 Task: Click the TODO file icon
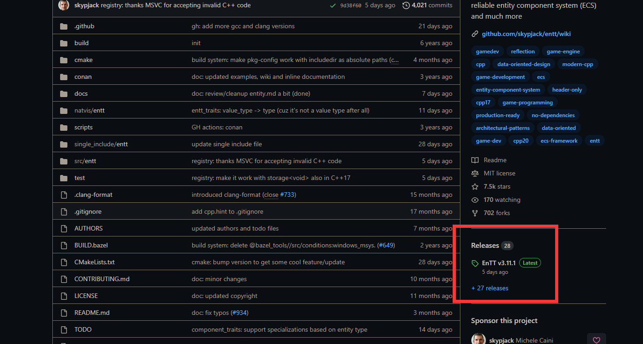pos(64,329)
